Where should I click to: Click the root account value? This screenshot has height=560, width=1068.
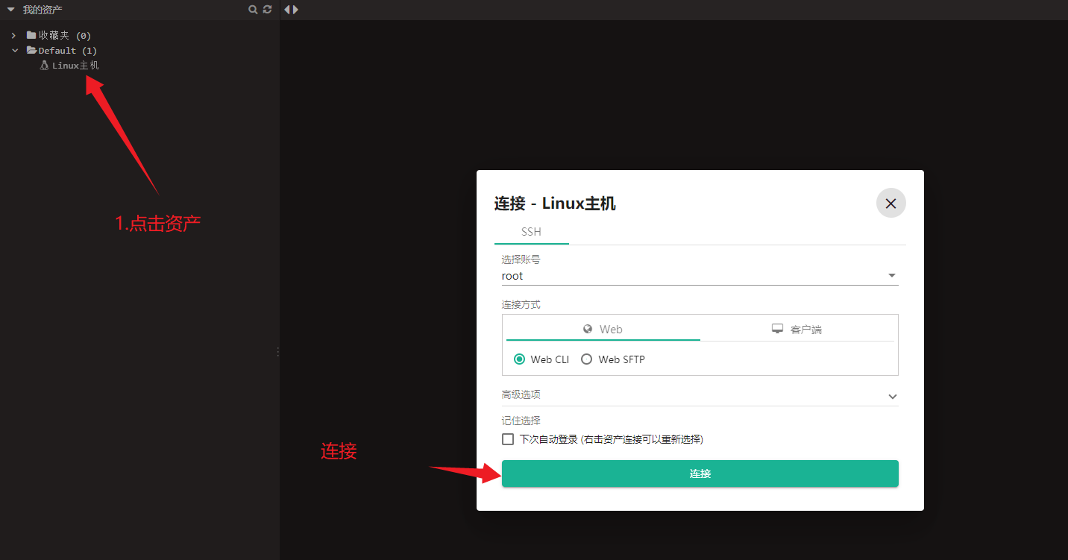coord(512,276)
